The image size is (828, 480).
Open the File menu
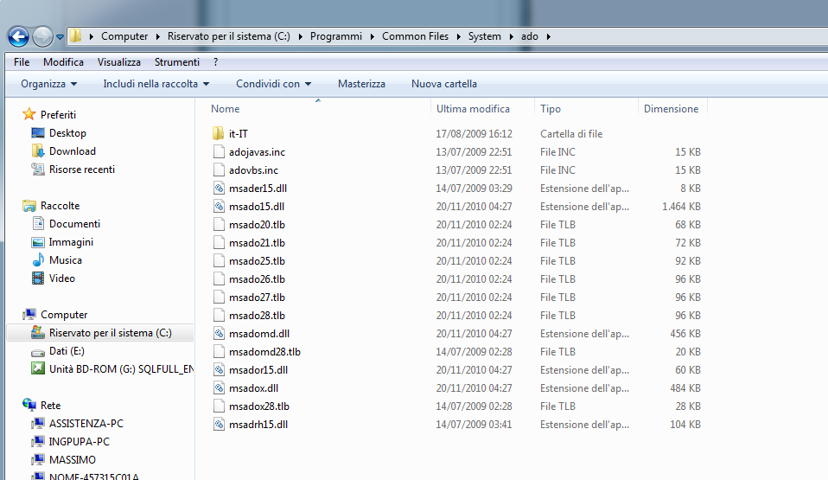22,62
